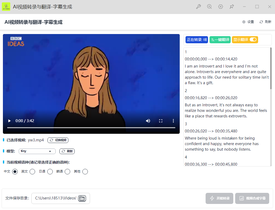
Task: Click 刷新 in the top header
Action: pos(265,22)
